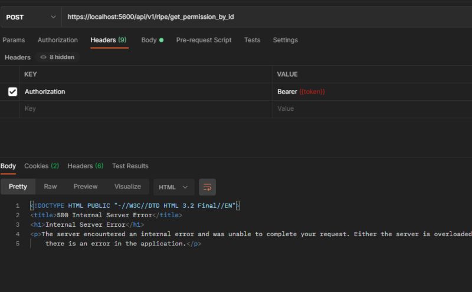472x292 pixels.
Task: Click the 500 Internal Server Error title line
Action: pos(106,215)
